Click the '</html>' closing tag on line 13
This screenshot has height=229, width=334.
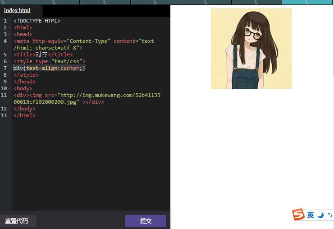[24, 115]
